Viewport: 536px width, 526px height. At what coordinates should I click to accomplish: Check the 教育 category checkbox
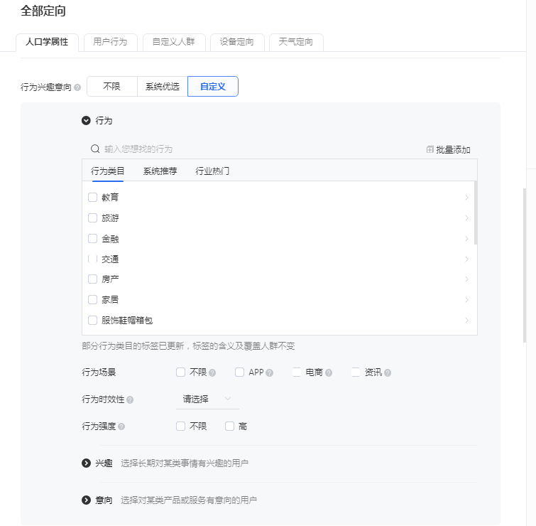[x=92, y=198]
